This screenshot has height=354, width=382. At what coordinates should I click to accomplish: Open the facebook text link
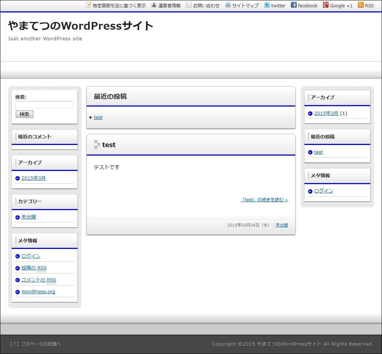308,5
